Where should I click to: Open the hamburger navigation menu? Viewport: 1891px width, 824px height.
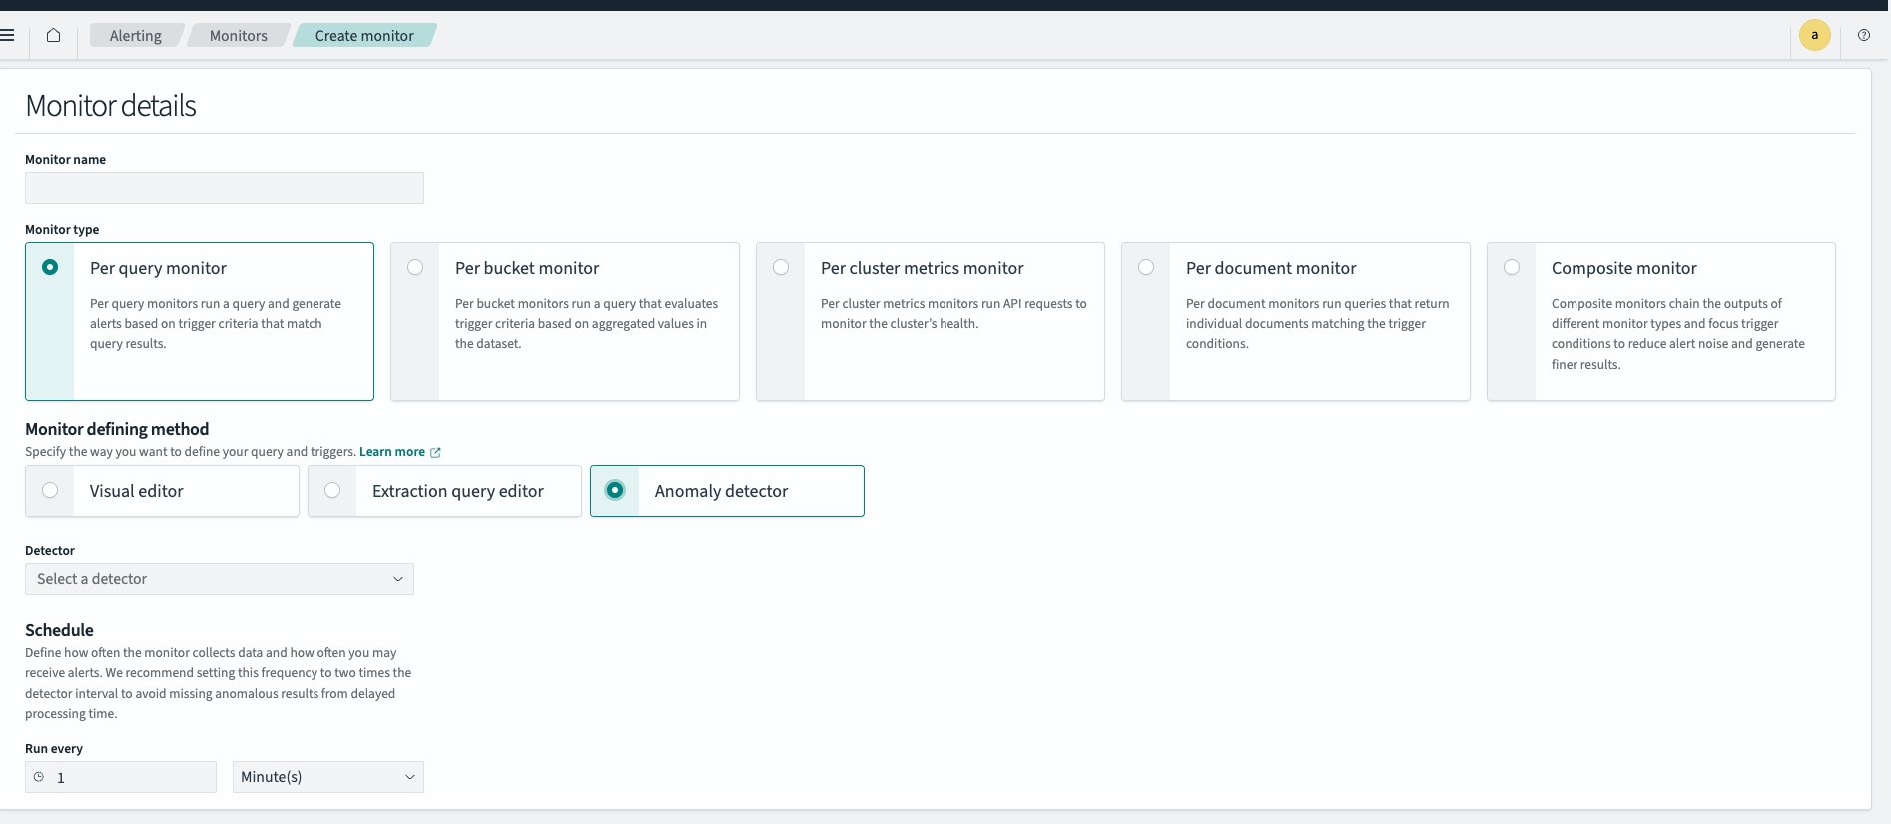coord(8,35)
